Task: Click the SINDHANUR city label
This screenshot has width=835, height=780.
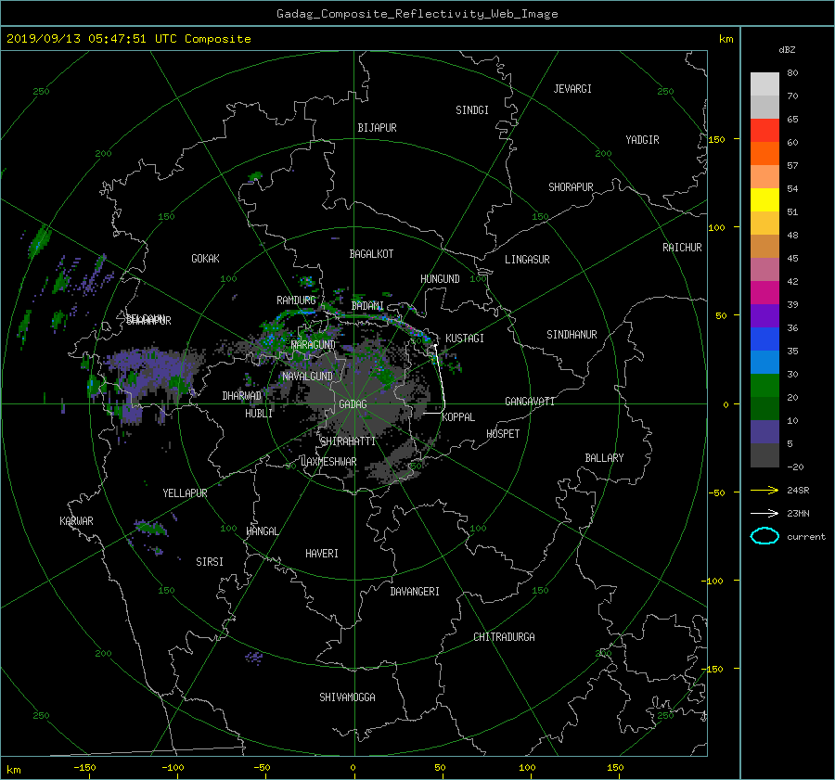Action: 572,335
